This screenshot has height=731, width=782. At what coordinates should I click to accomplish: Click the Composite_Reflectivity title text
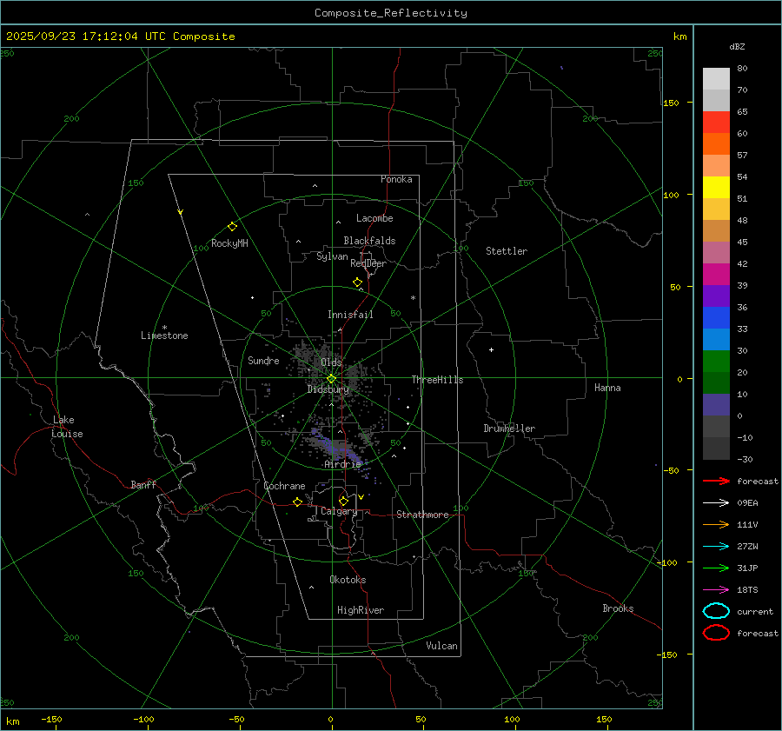pyautogui.click(x=390, y=13)
